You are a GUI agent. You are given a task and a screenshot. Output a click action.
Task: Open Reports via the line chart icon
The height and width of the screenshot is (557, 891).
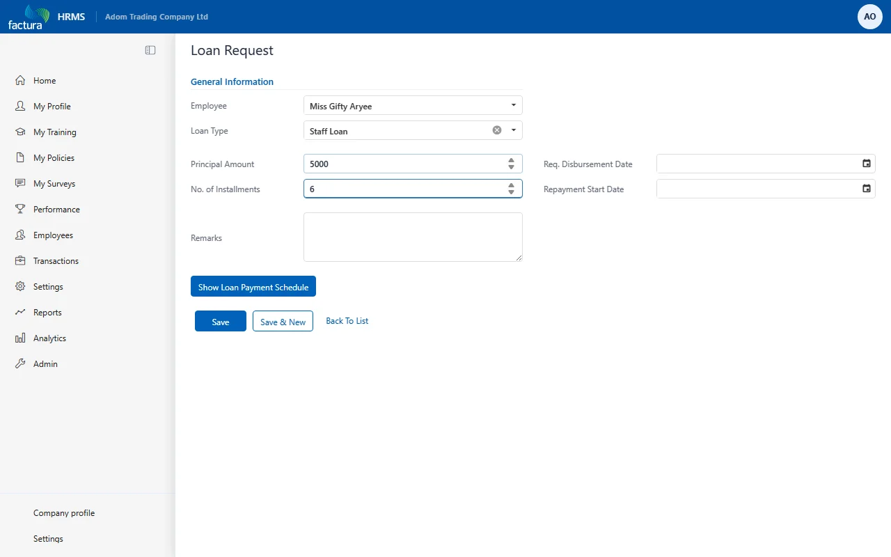20,313
